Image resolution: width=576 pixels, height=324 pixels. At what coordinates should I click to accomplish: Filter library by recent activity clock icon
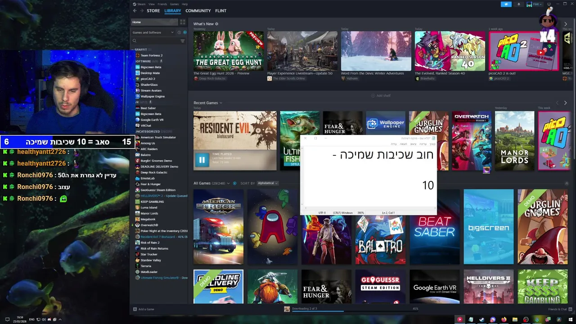(x=179, y=32)
